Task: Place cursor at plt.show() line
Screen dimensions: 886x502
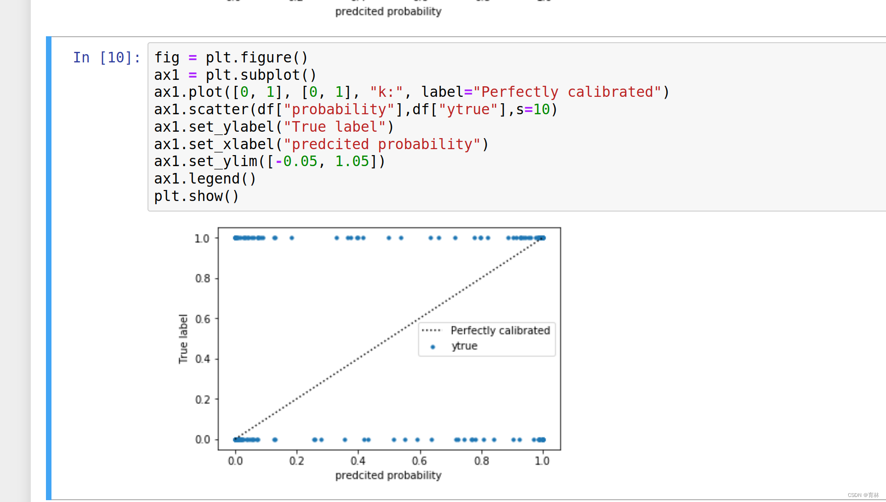Action: tap(196, 196)
